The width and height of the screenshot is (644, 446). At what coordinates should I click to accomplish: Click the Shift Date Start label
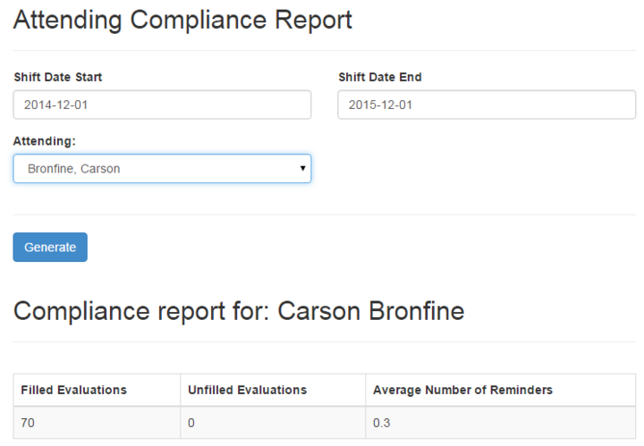tap(58, 77)
